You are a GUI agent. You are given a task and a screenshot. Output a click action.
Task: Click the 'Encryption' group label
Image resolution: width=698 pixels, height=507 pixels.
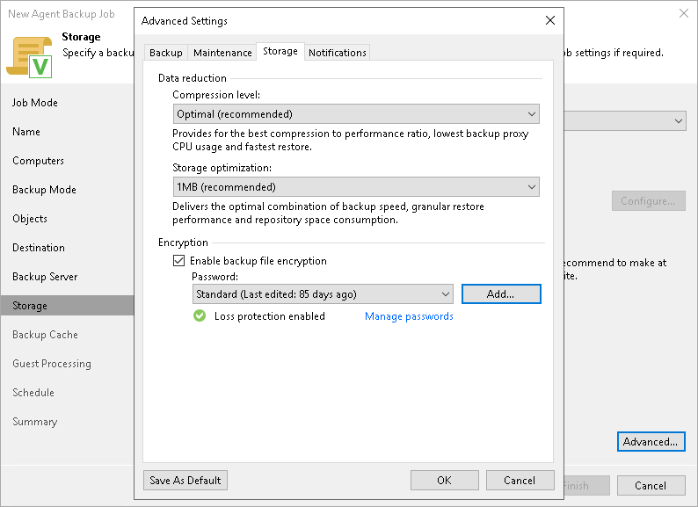(x=183, y=243)
